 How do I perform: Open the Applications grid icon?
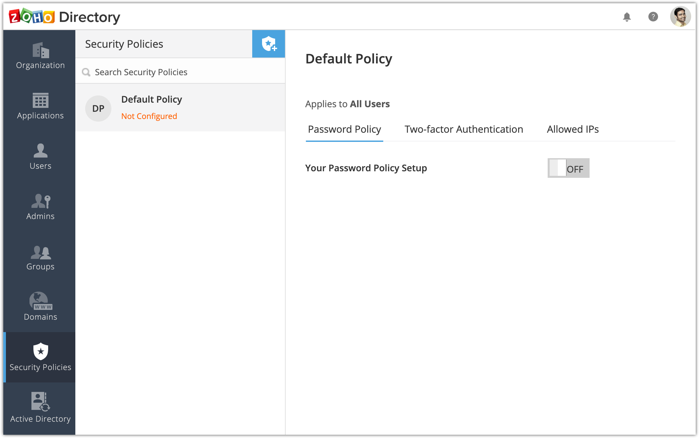tap(41, 100)
